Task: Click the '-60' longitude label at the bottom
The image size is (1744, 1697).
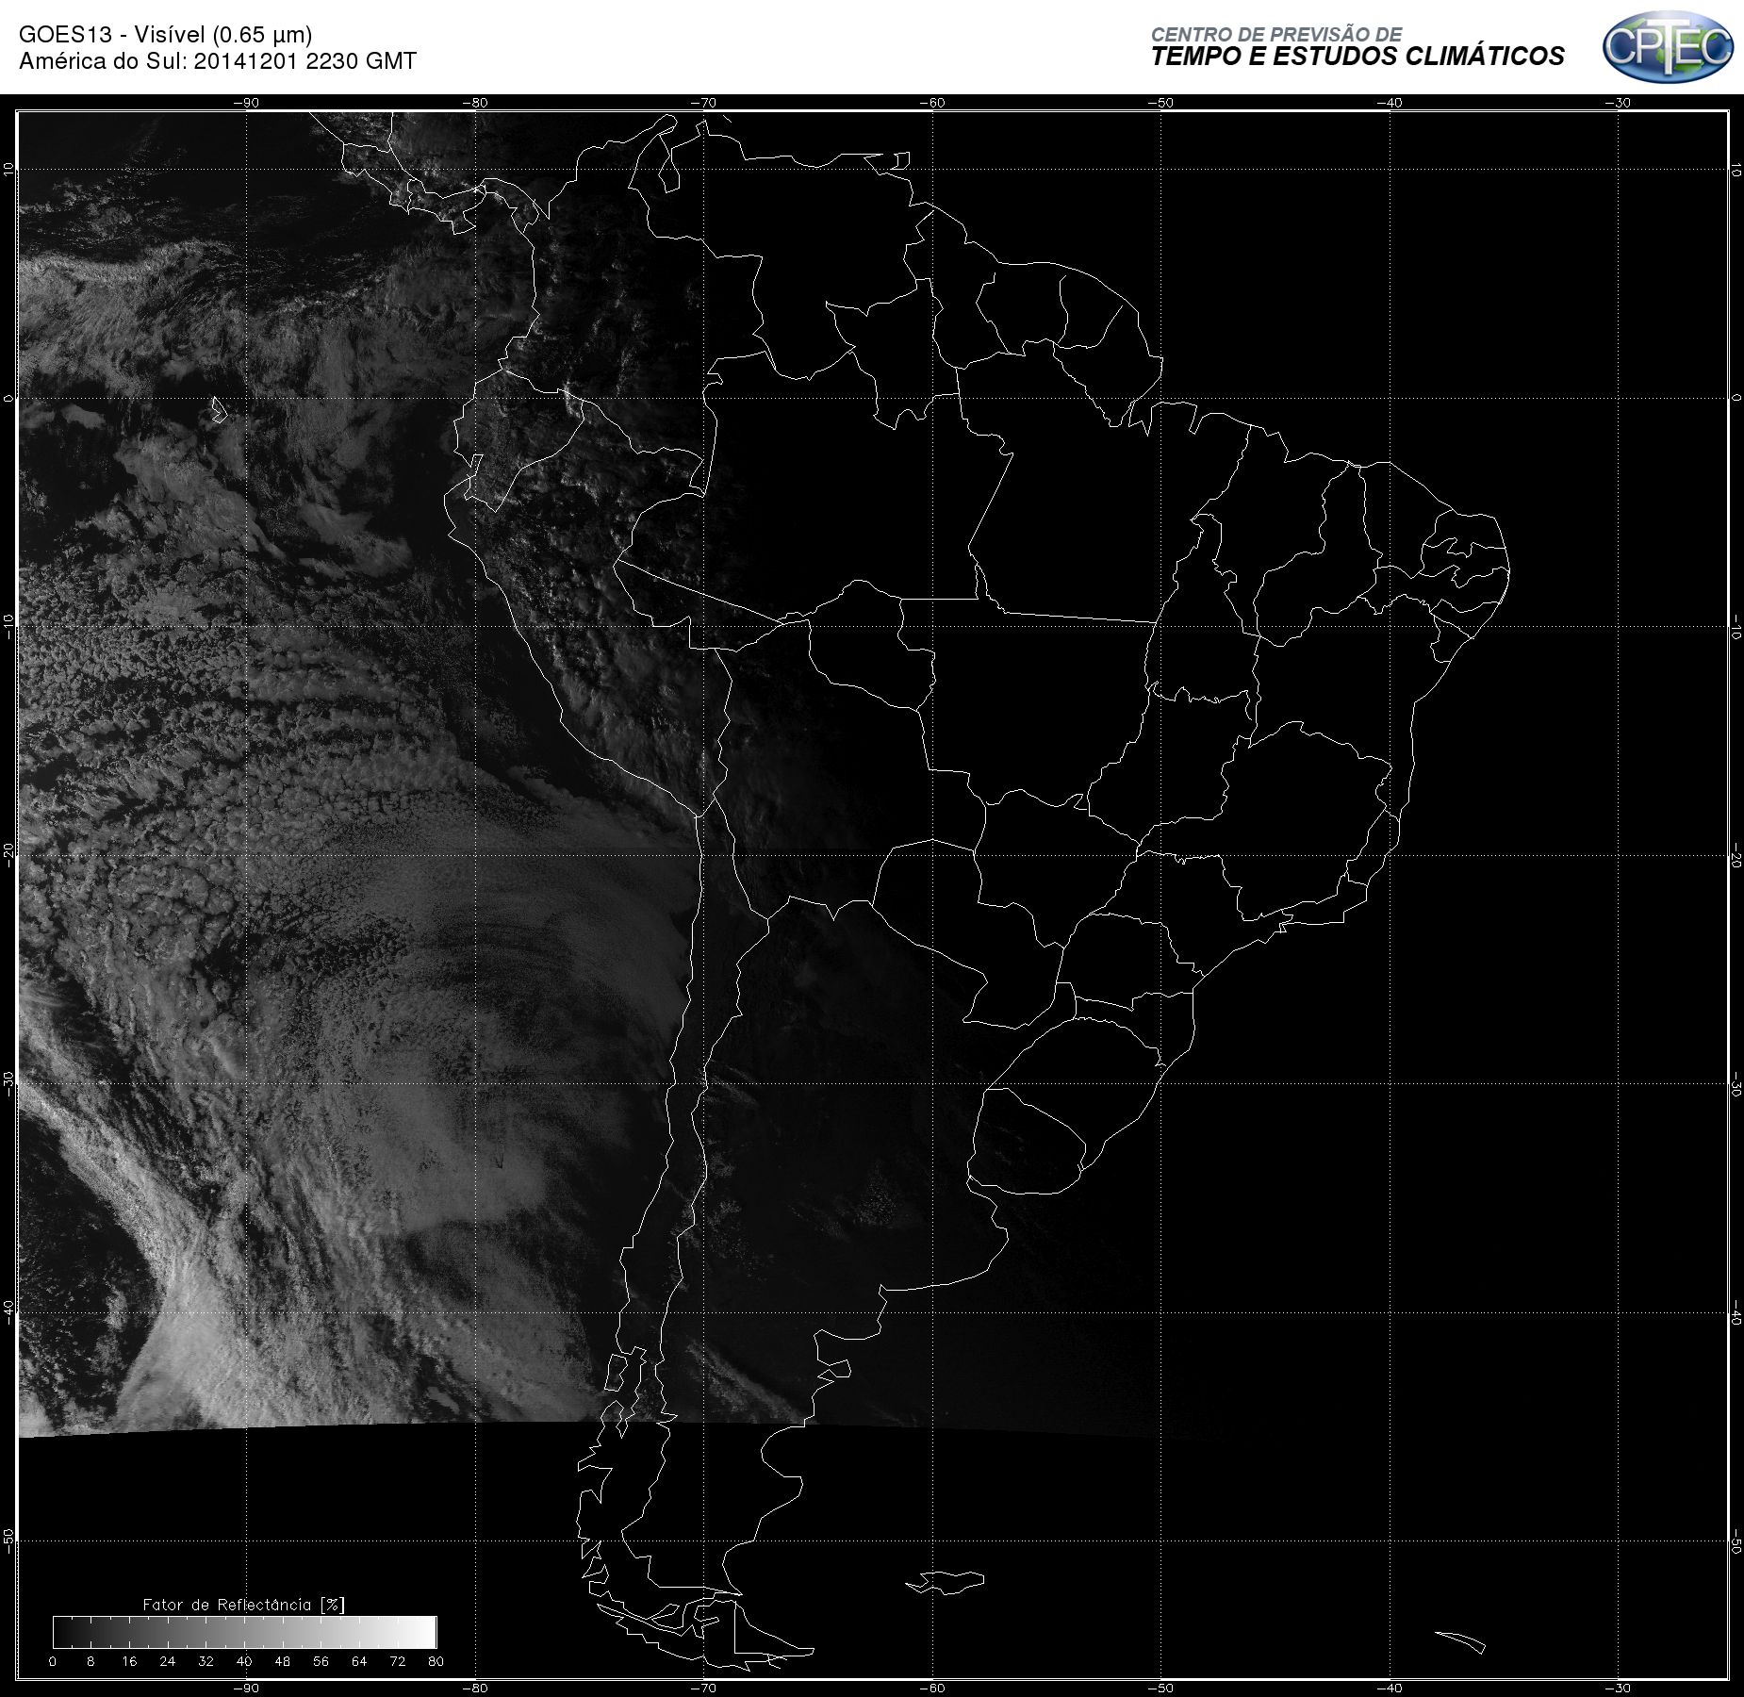Action: pyautogui.click(x=931, y=1688)
